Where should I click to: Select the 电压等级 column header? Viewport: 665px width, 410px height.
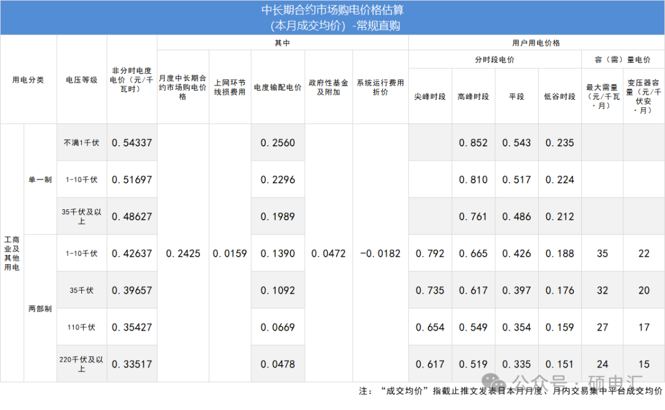[x=81, y=80]
